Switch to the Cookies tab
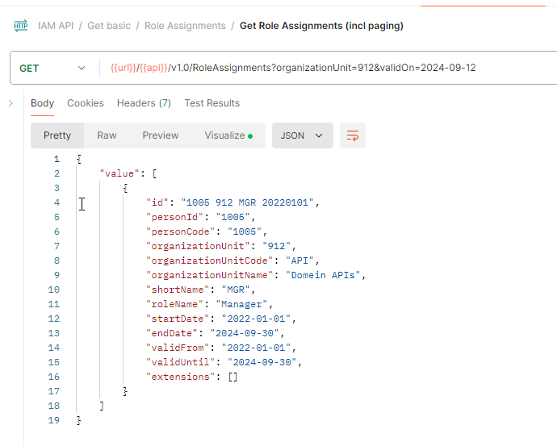Screen dimensions: 557x446 coord(86,103)
